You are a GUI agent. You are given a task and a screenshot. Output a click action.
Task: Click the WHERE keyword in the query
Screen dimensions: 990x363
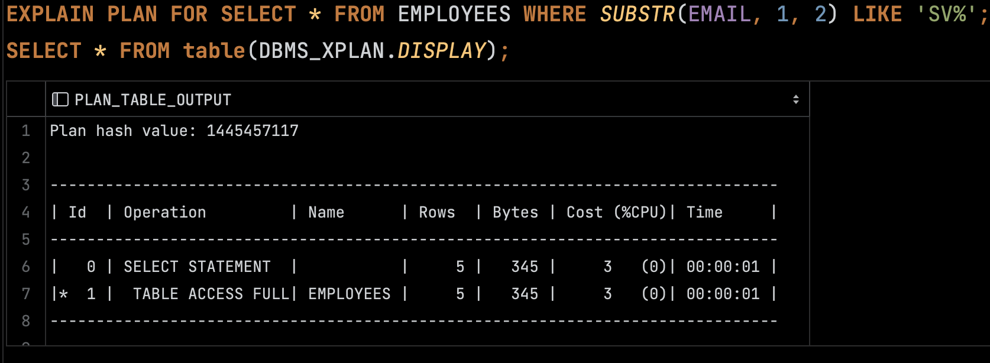click(x=555, y=14)
